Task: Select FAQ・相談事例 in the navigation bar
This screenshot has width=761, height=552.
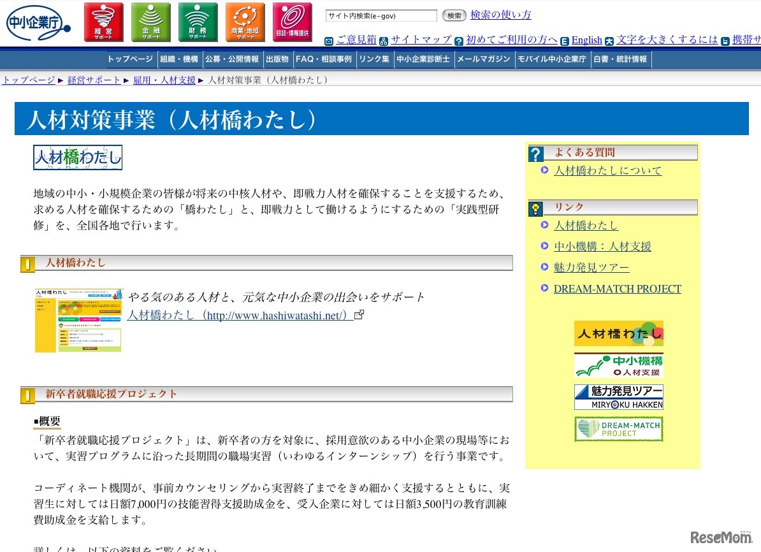Action: coord(323,59)
